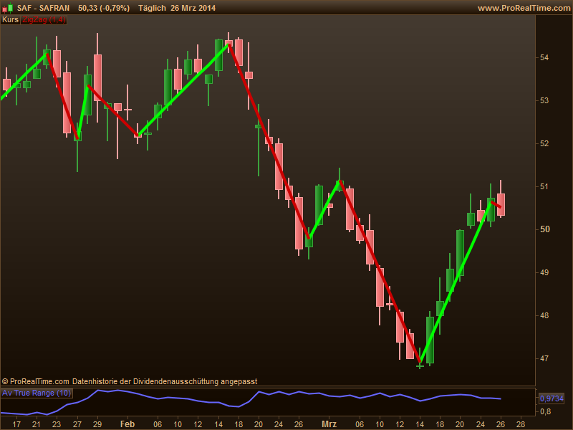The width and height of the screenshot is (573, 430).
Task: Click the Feb month label on time axis
Action: [127, 424]
